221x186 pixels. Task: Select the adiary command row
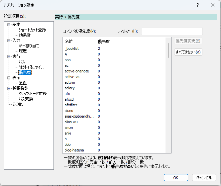114,88
